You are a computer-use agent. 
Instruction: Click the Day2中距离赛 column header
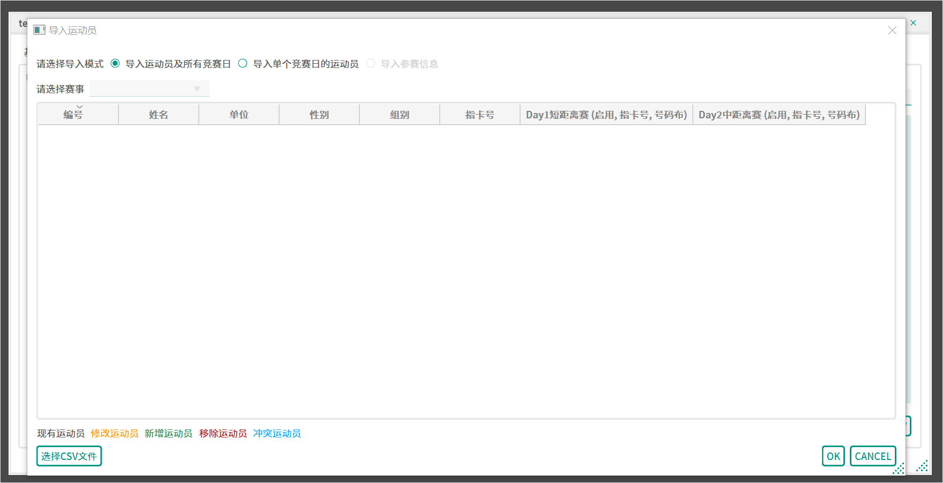pyautogui.click(x=779, y=115)
